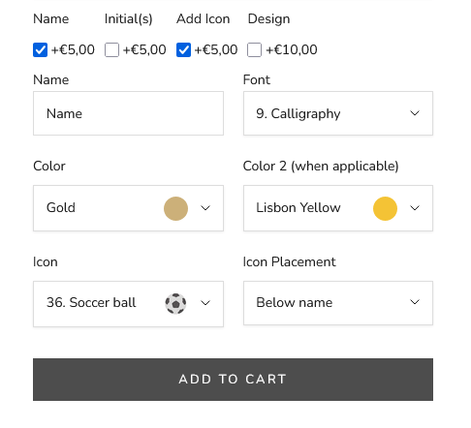This screenshot has width=471, height=428.
Task: Expand the Gold color dropdown chevron
Action: click(205, 208)
